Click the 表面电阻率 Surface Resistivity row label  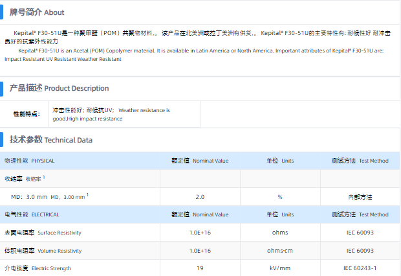coord(43,233)
